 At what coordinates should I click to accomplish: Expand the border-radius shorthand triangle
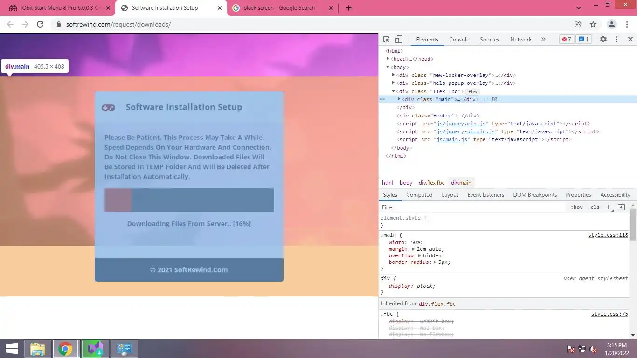coord(435,262)
